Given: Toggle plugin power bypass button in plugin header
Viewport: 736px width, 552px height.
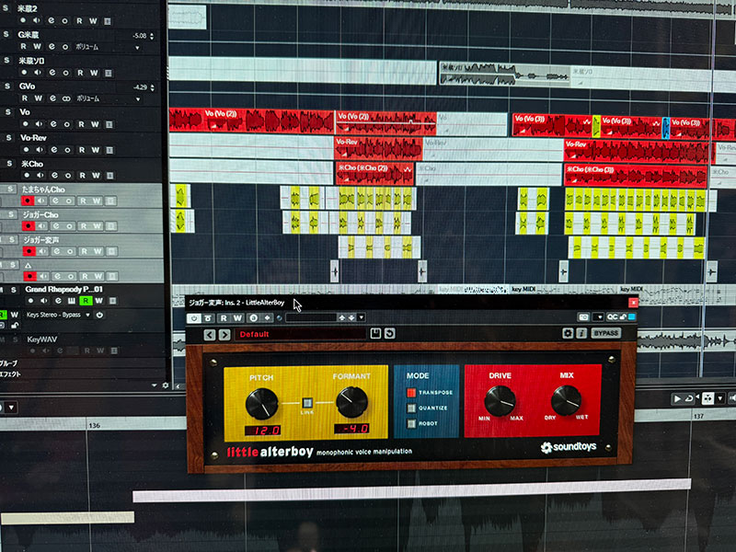Looking at the screenshot, I should click(x=194, y=317).
